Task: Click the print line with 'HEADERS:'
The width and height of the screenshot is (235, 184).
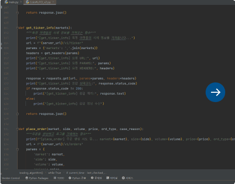Action: [x=70, y=68]
